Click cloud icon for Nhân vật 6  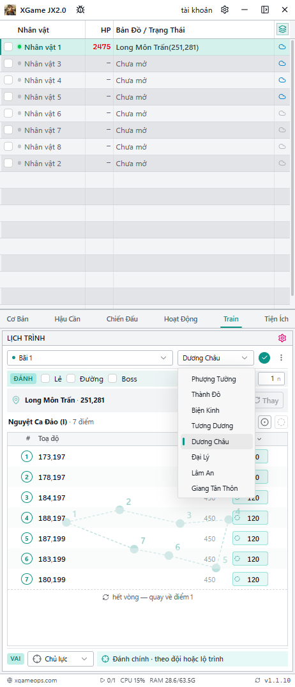[282, 114]
